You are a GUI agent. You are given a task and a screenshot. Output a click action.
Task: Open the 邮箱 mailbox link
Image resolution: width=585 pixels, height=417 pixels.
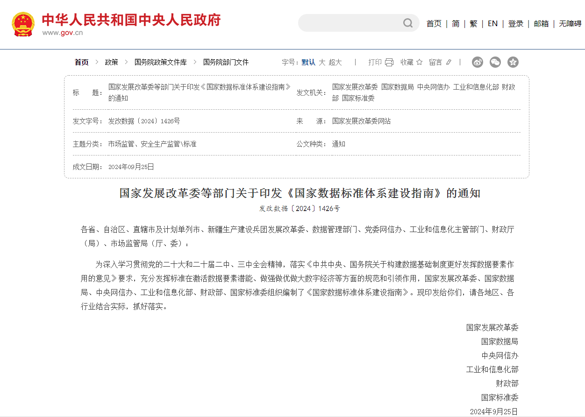541,23
